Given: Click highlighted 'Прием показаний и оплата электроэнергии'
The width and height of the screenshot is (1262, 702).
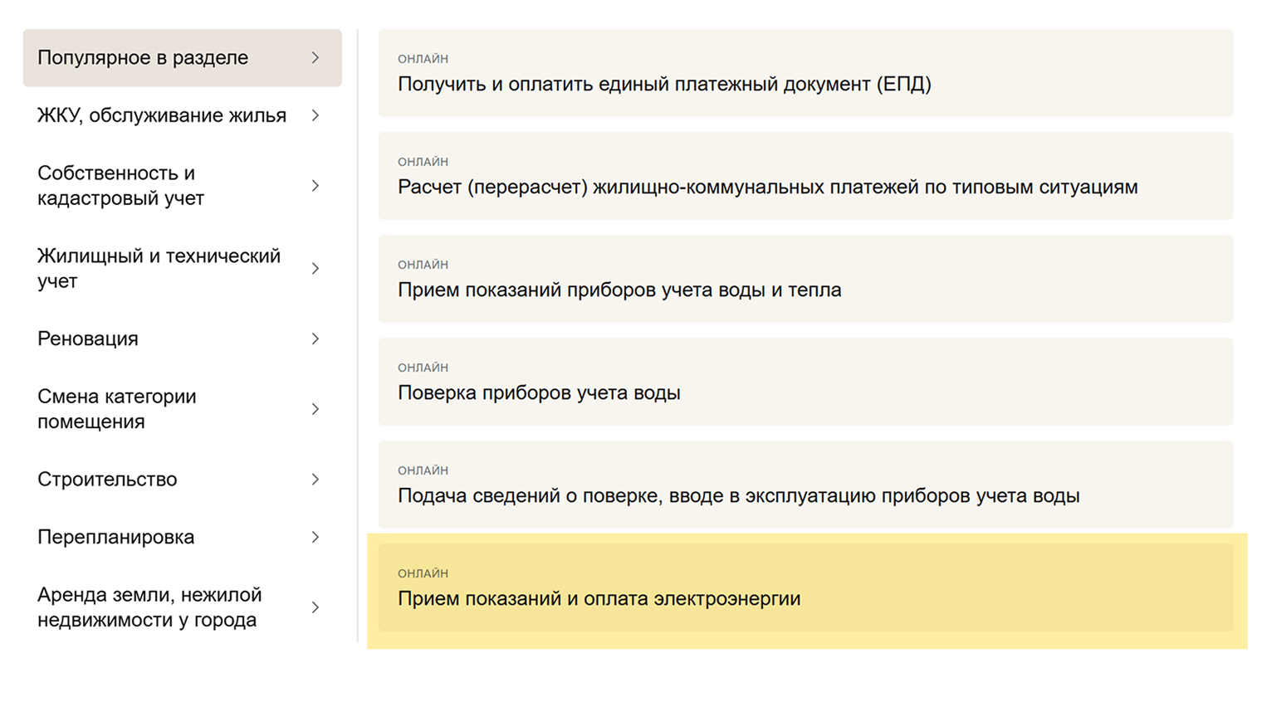Looking at the screenshot, I should tap(599, 598).
